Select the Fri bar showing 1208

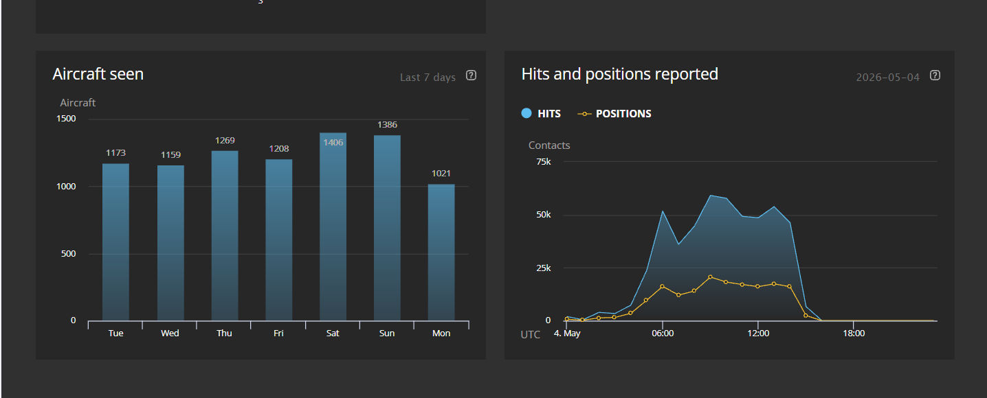(279, 240)
